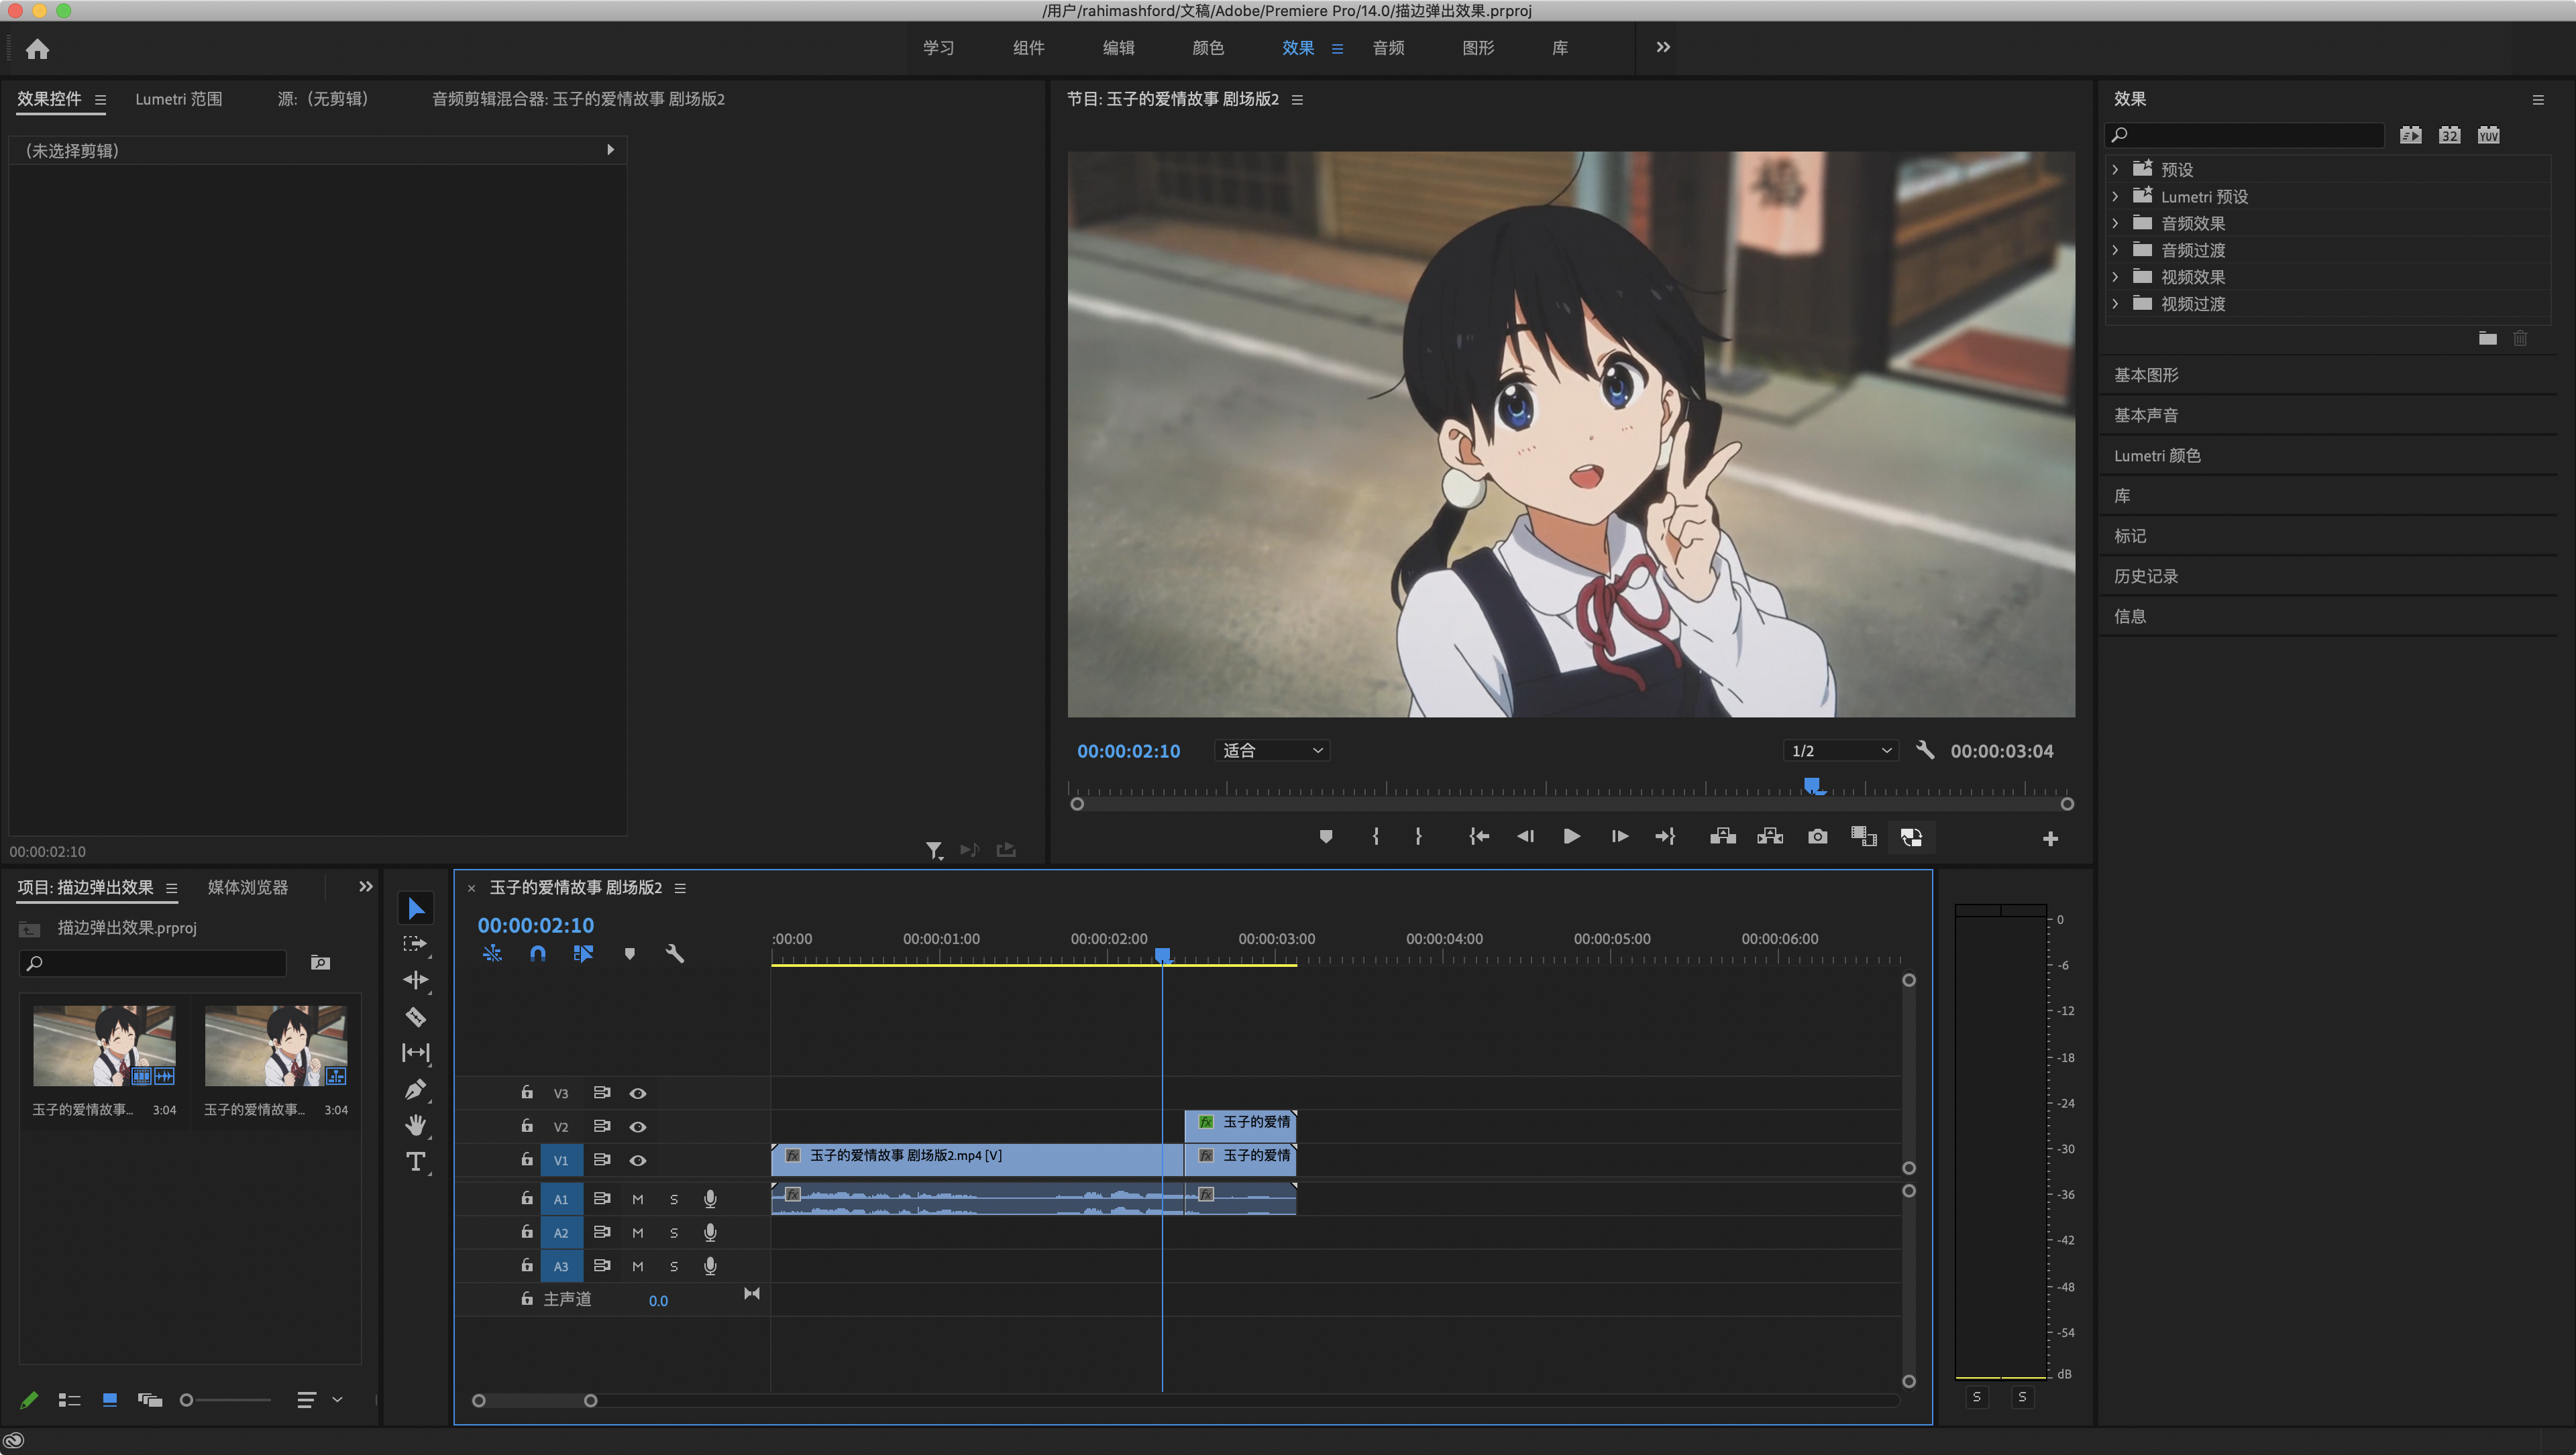Click Go to In point button

[1479, 836]
